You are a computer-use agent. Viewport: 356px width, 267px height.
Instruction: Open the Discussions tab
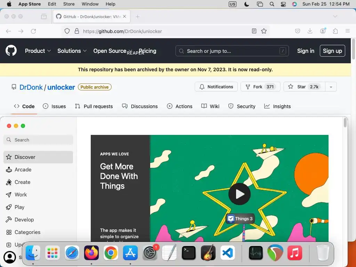[x=140, y=106]
